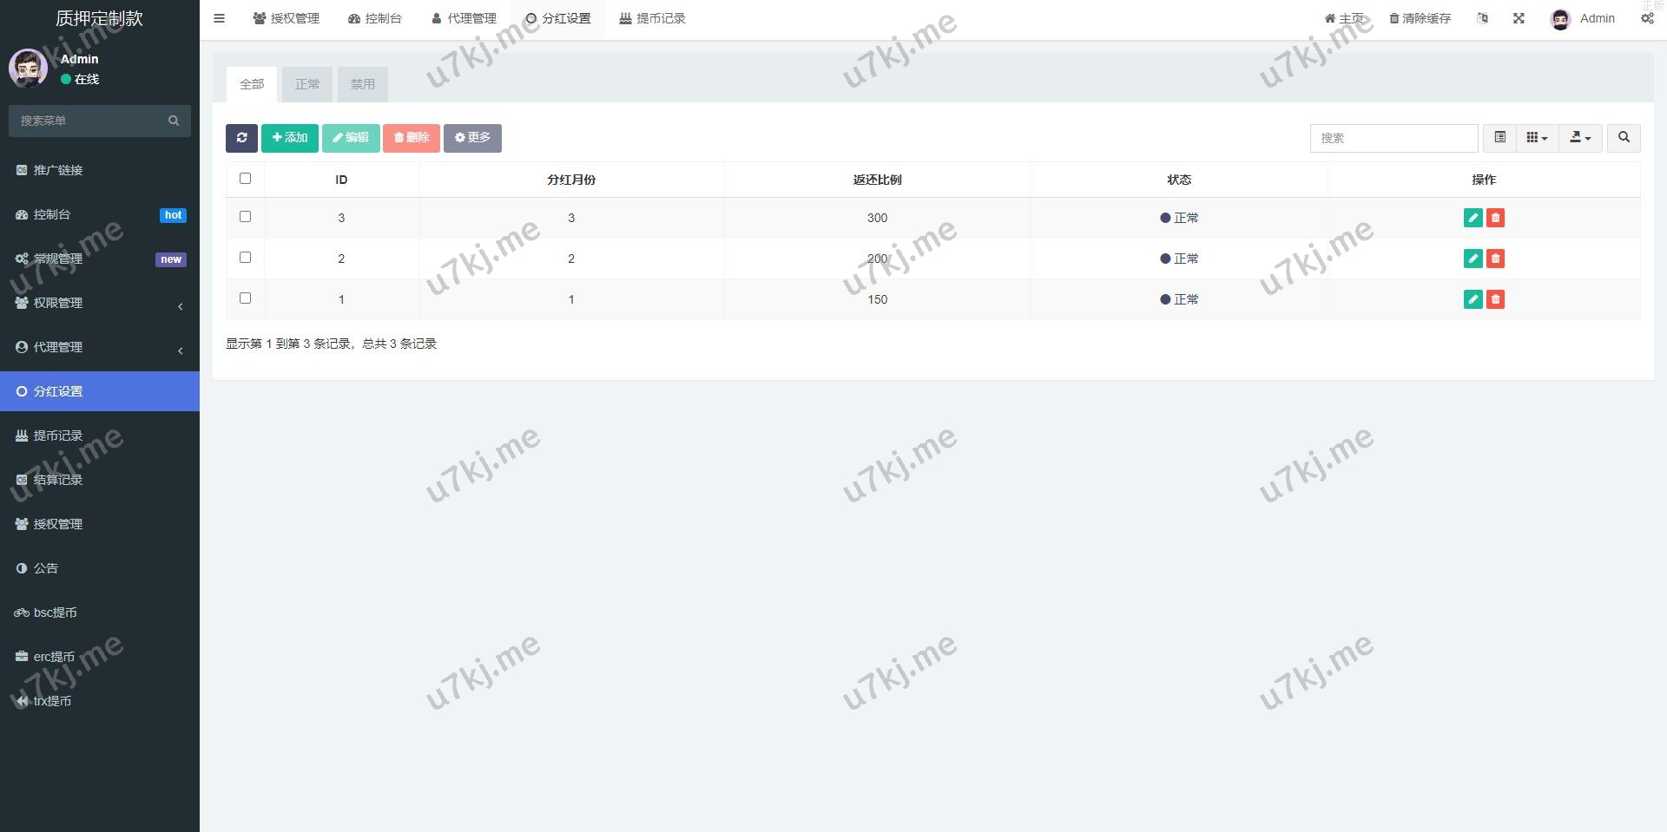This screenshot has width=1667, height=832.
Task: Click the refresh table icon button
Action: (241, 138)
